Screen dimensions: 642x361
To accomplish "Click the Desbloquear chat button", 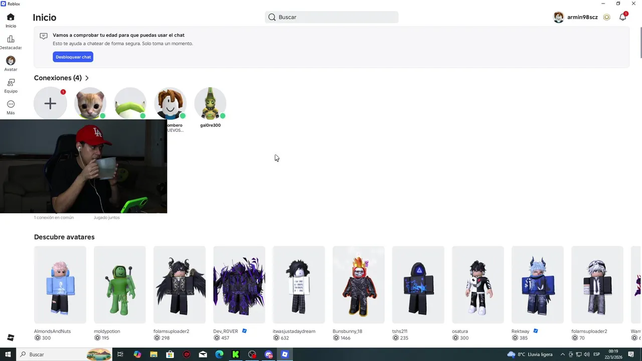I will click(73, 57).
